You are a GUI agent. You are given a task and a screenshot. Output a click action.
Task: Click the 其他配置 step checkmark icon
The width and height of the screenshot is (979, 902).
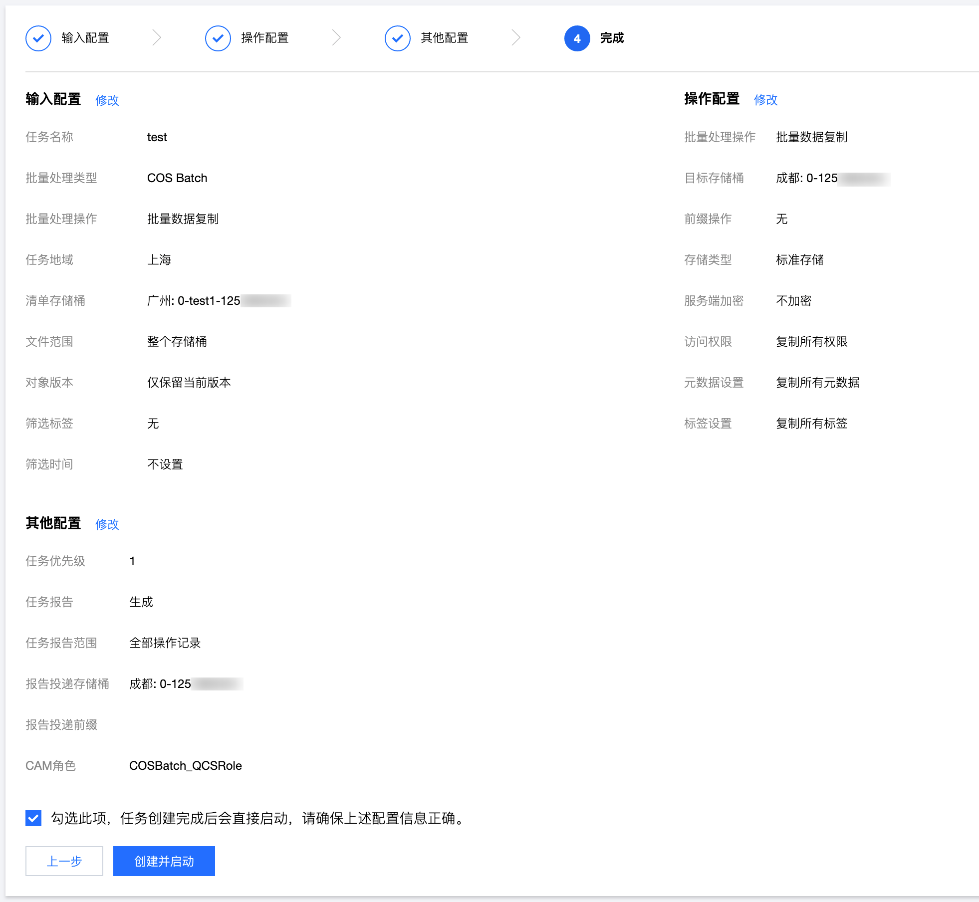(x=398, y=38)
